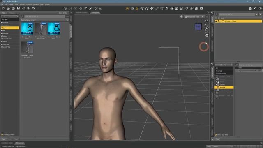Open the Render menu
263x148 pixels.
22,5
